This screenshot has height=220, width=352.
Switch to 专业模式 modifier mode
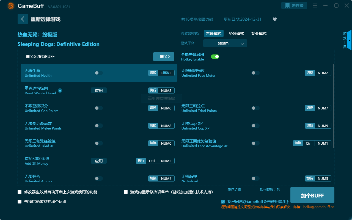click(258, 33)
